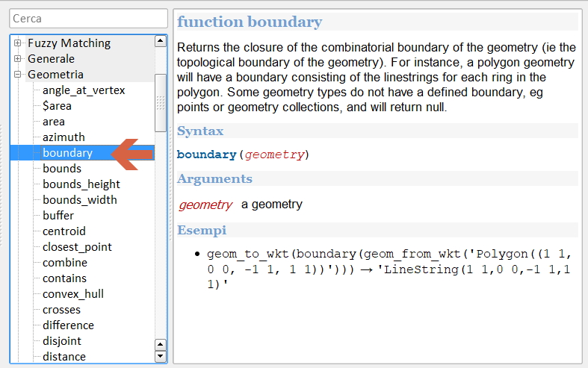Pick bounds_height from the list

tap(81, 184)
